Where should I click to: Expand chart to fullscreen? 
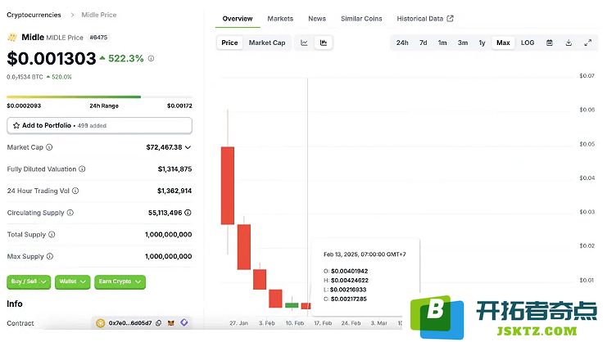587,43
